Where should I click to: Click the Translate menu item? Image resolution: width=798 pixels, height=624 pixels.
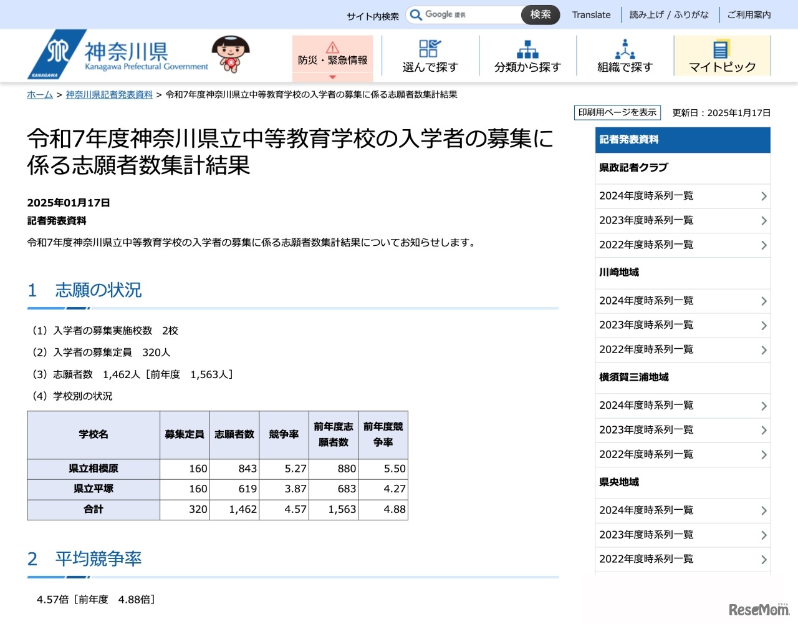coord(591,15)
